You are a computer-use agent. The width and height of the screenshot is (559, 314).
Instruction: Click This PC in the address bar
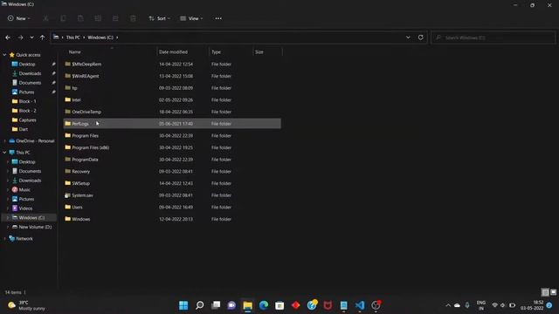click(x=73, y=38)
